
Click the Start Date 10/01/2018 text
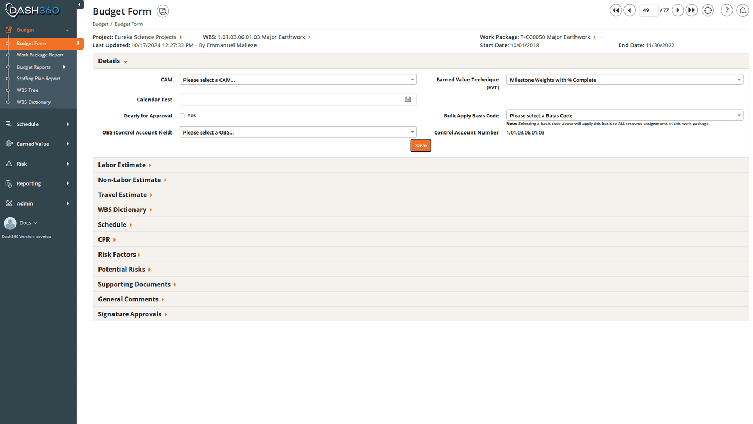[509, 45]
